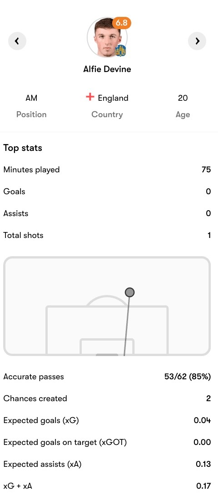The width and height of the screenshot is (218, 496).
Task: Select Expected assists (xA) row
Action: click(107, 464)
